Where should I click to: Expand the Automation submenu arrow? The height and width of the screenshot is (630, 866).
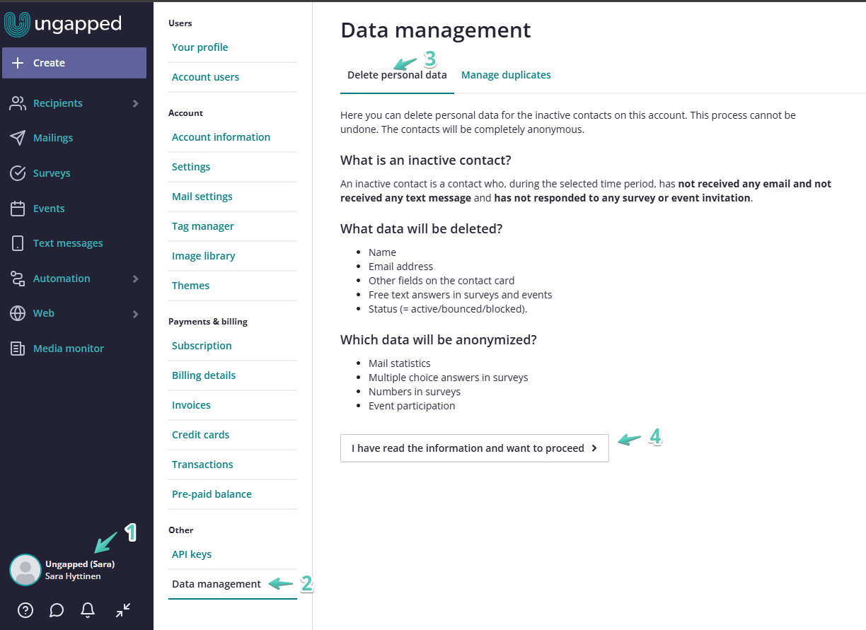tap(135, 279)
